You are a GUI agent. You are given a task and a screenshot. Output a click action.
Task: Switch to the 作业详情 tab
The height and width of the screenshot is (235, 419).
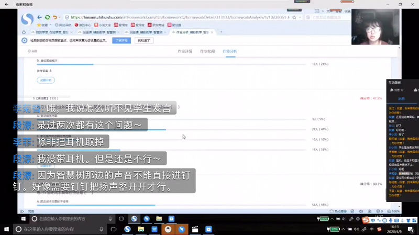[x=185, y=51]
